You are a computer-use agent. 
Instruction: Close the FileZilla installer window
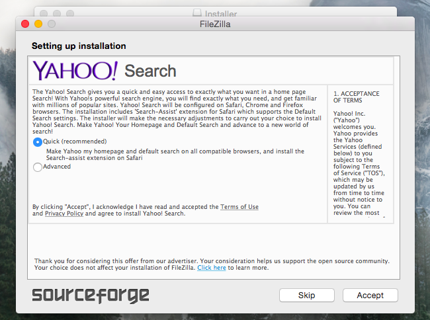tap(25, 24)
